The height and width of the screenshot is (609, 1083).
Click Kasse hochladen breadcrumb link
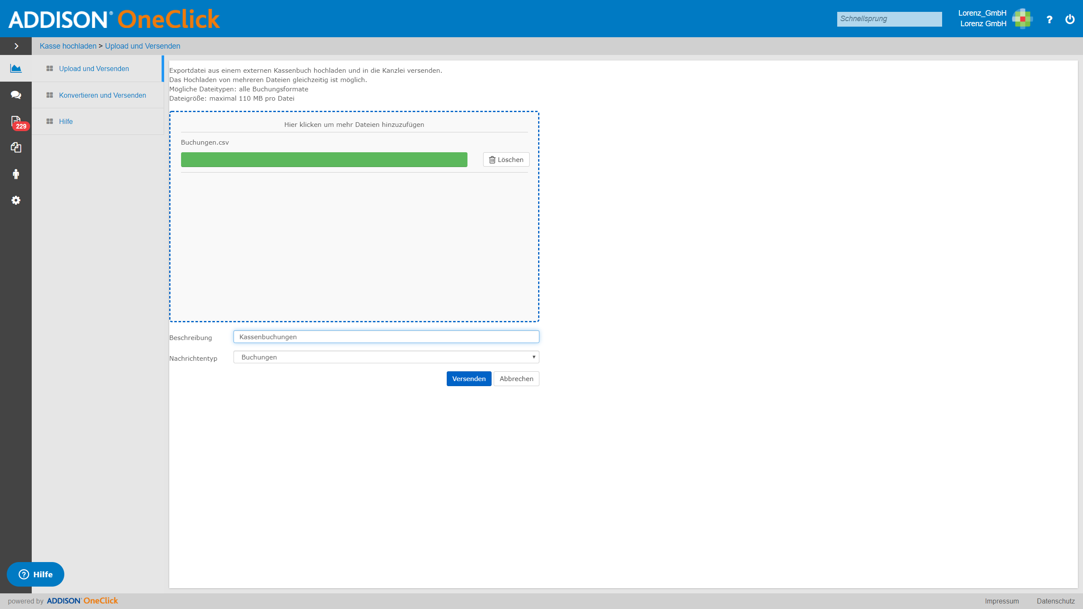click(68, 46)
